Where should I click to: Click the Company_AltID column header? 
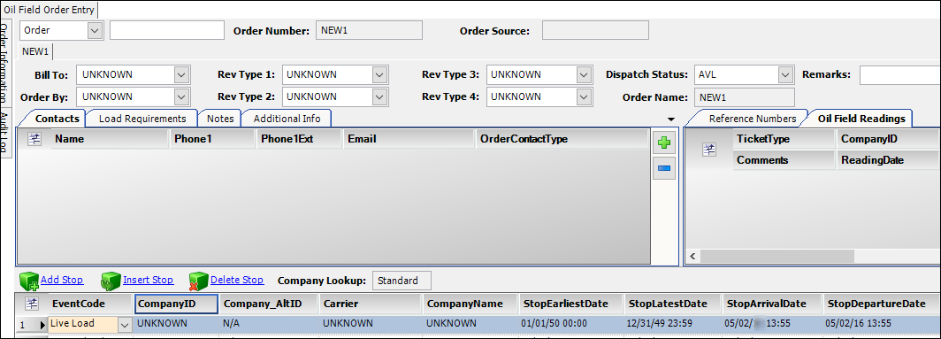[x=269, y=304]
